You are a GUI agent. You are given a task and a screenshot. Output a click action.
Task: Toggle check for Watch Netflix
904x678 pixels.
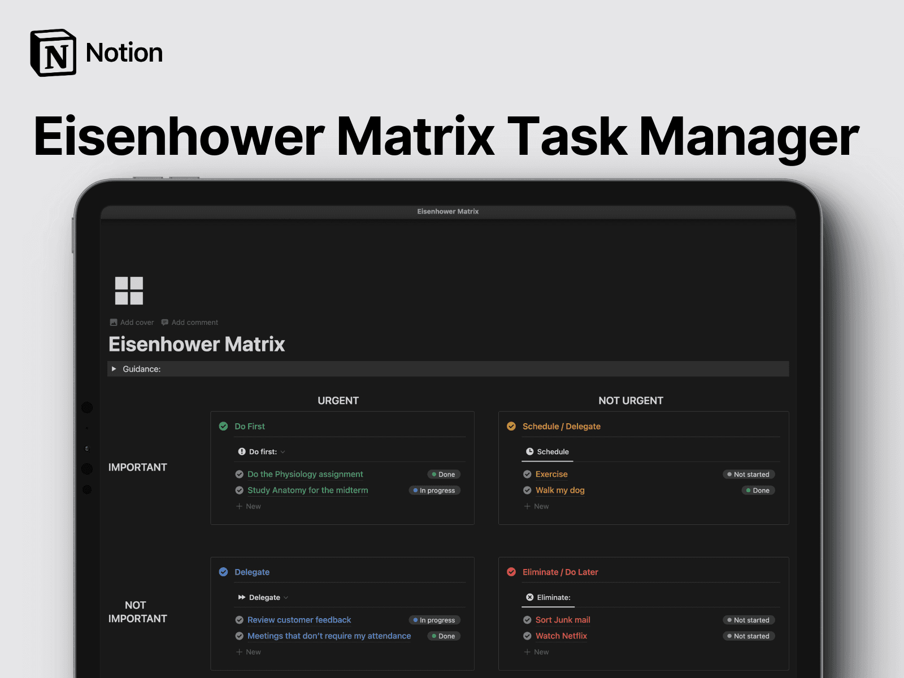click(x=527, y=636)
